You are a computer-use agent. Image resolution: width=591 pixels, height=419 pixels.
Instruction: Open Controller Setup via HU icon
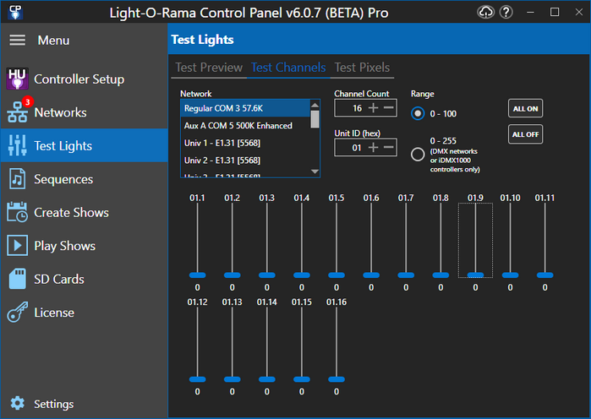pyautogui.click(x=17, y=79)
